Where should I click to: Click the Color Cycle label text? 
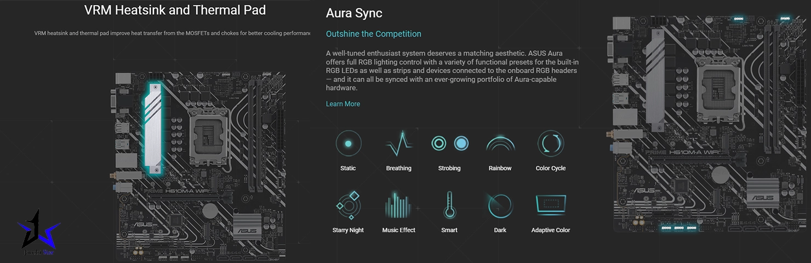click(551, 168)
